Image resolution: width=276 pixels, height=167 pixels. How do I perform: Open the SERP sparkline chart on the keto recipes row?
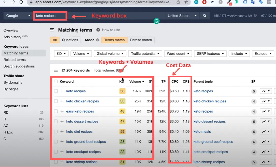click(x=266, y=91)
